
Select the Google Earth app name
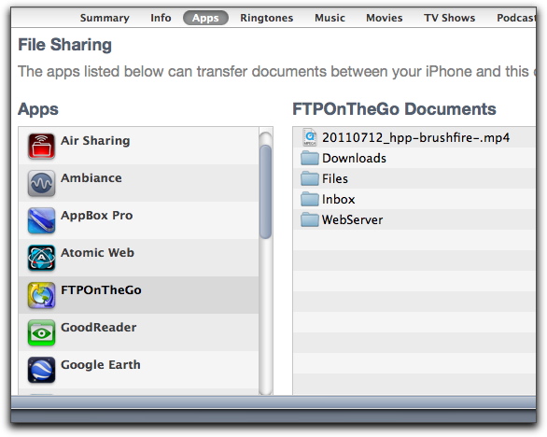click(101, 365)
